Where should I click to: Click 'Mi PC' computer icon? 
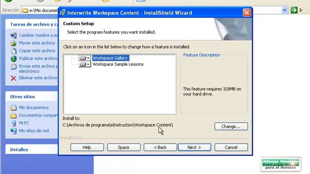tap(14, 123)
